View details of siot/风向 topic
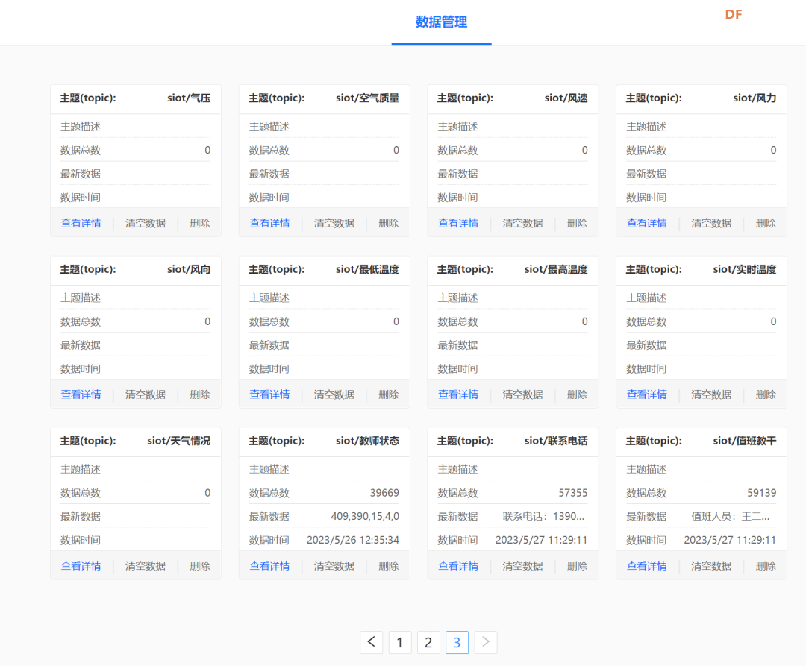Image resolution: width=806 pixels, height=666 pixels. [81, 395]
